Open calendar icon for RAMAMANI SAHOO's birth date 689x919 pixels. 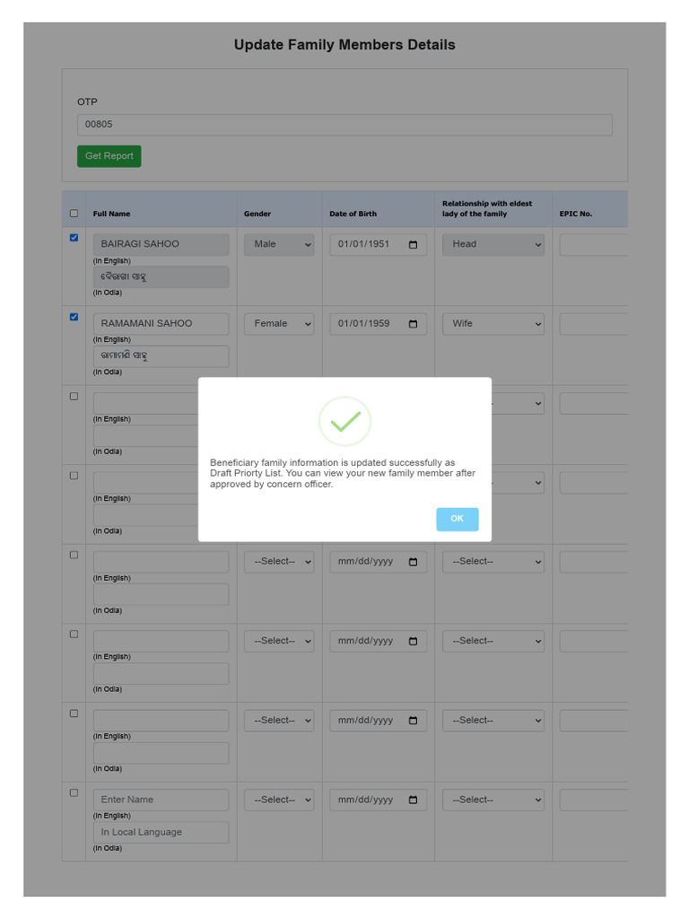click(413, 323)
